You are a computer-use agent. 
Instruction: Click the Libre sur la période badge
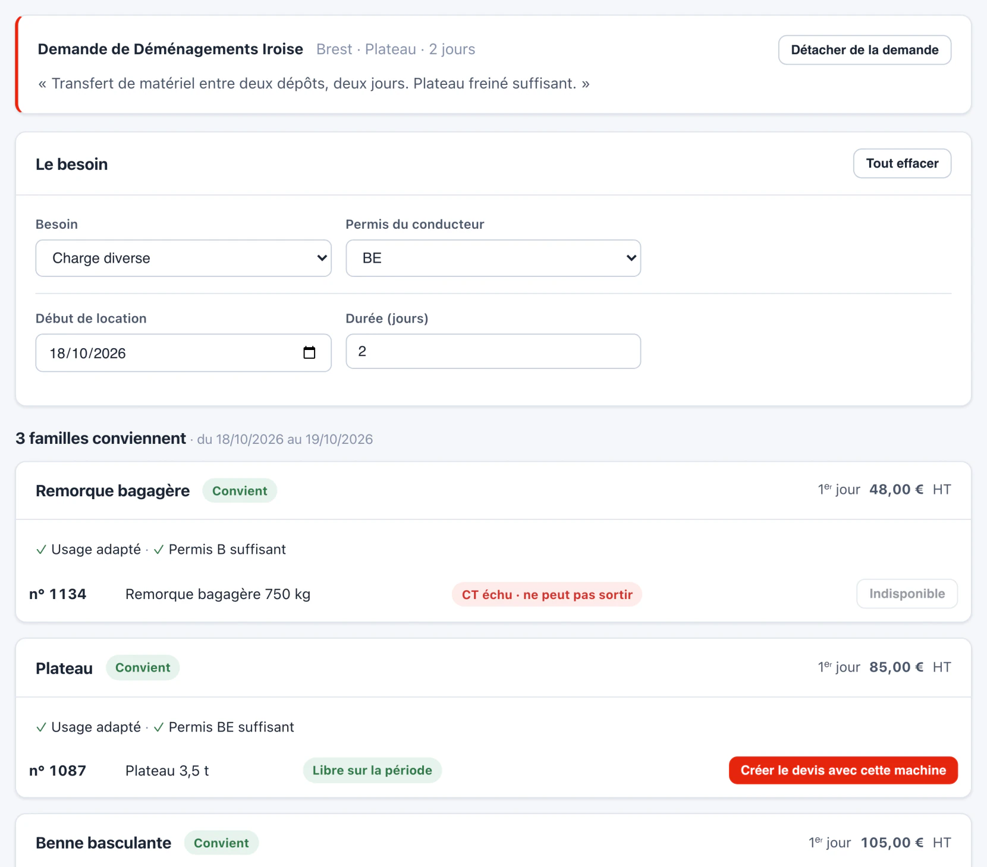[x=372, y=770]
